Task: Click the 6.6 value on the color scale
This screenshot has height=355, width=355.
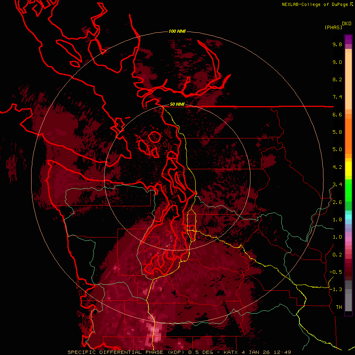Action: 337,114
